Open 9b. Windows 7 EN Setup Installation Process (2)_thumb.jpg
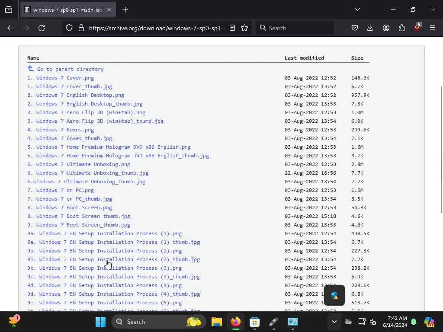The image size is (443, 332). coord(114,259)
